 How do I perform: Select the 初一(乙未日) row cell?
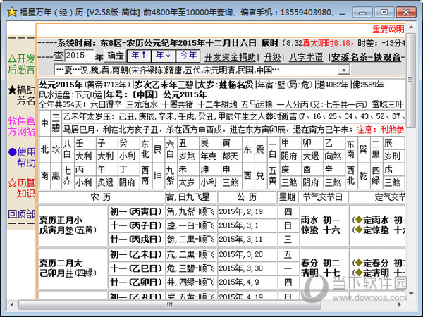click(x=136, y=255)
